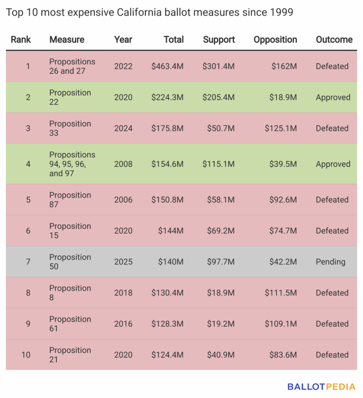Click the Outcome column header
This screenshot has width=363, height=398.
pyautogui.click(x=334, y=40)
